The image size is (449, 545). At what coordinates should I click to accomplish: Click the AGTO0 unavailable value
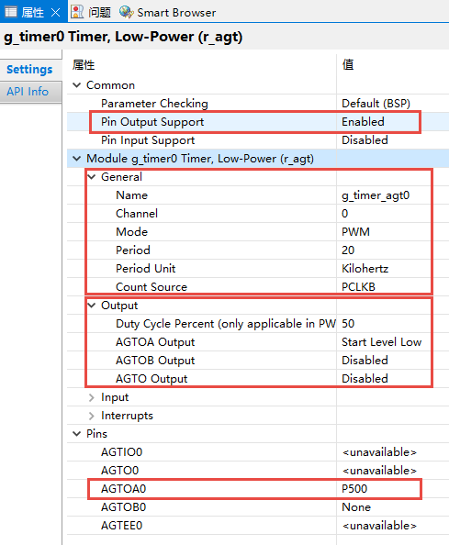[379, 471]
